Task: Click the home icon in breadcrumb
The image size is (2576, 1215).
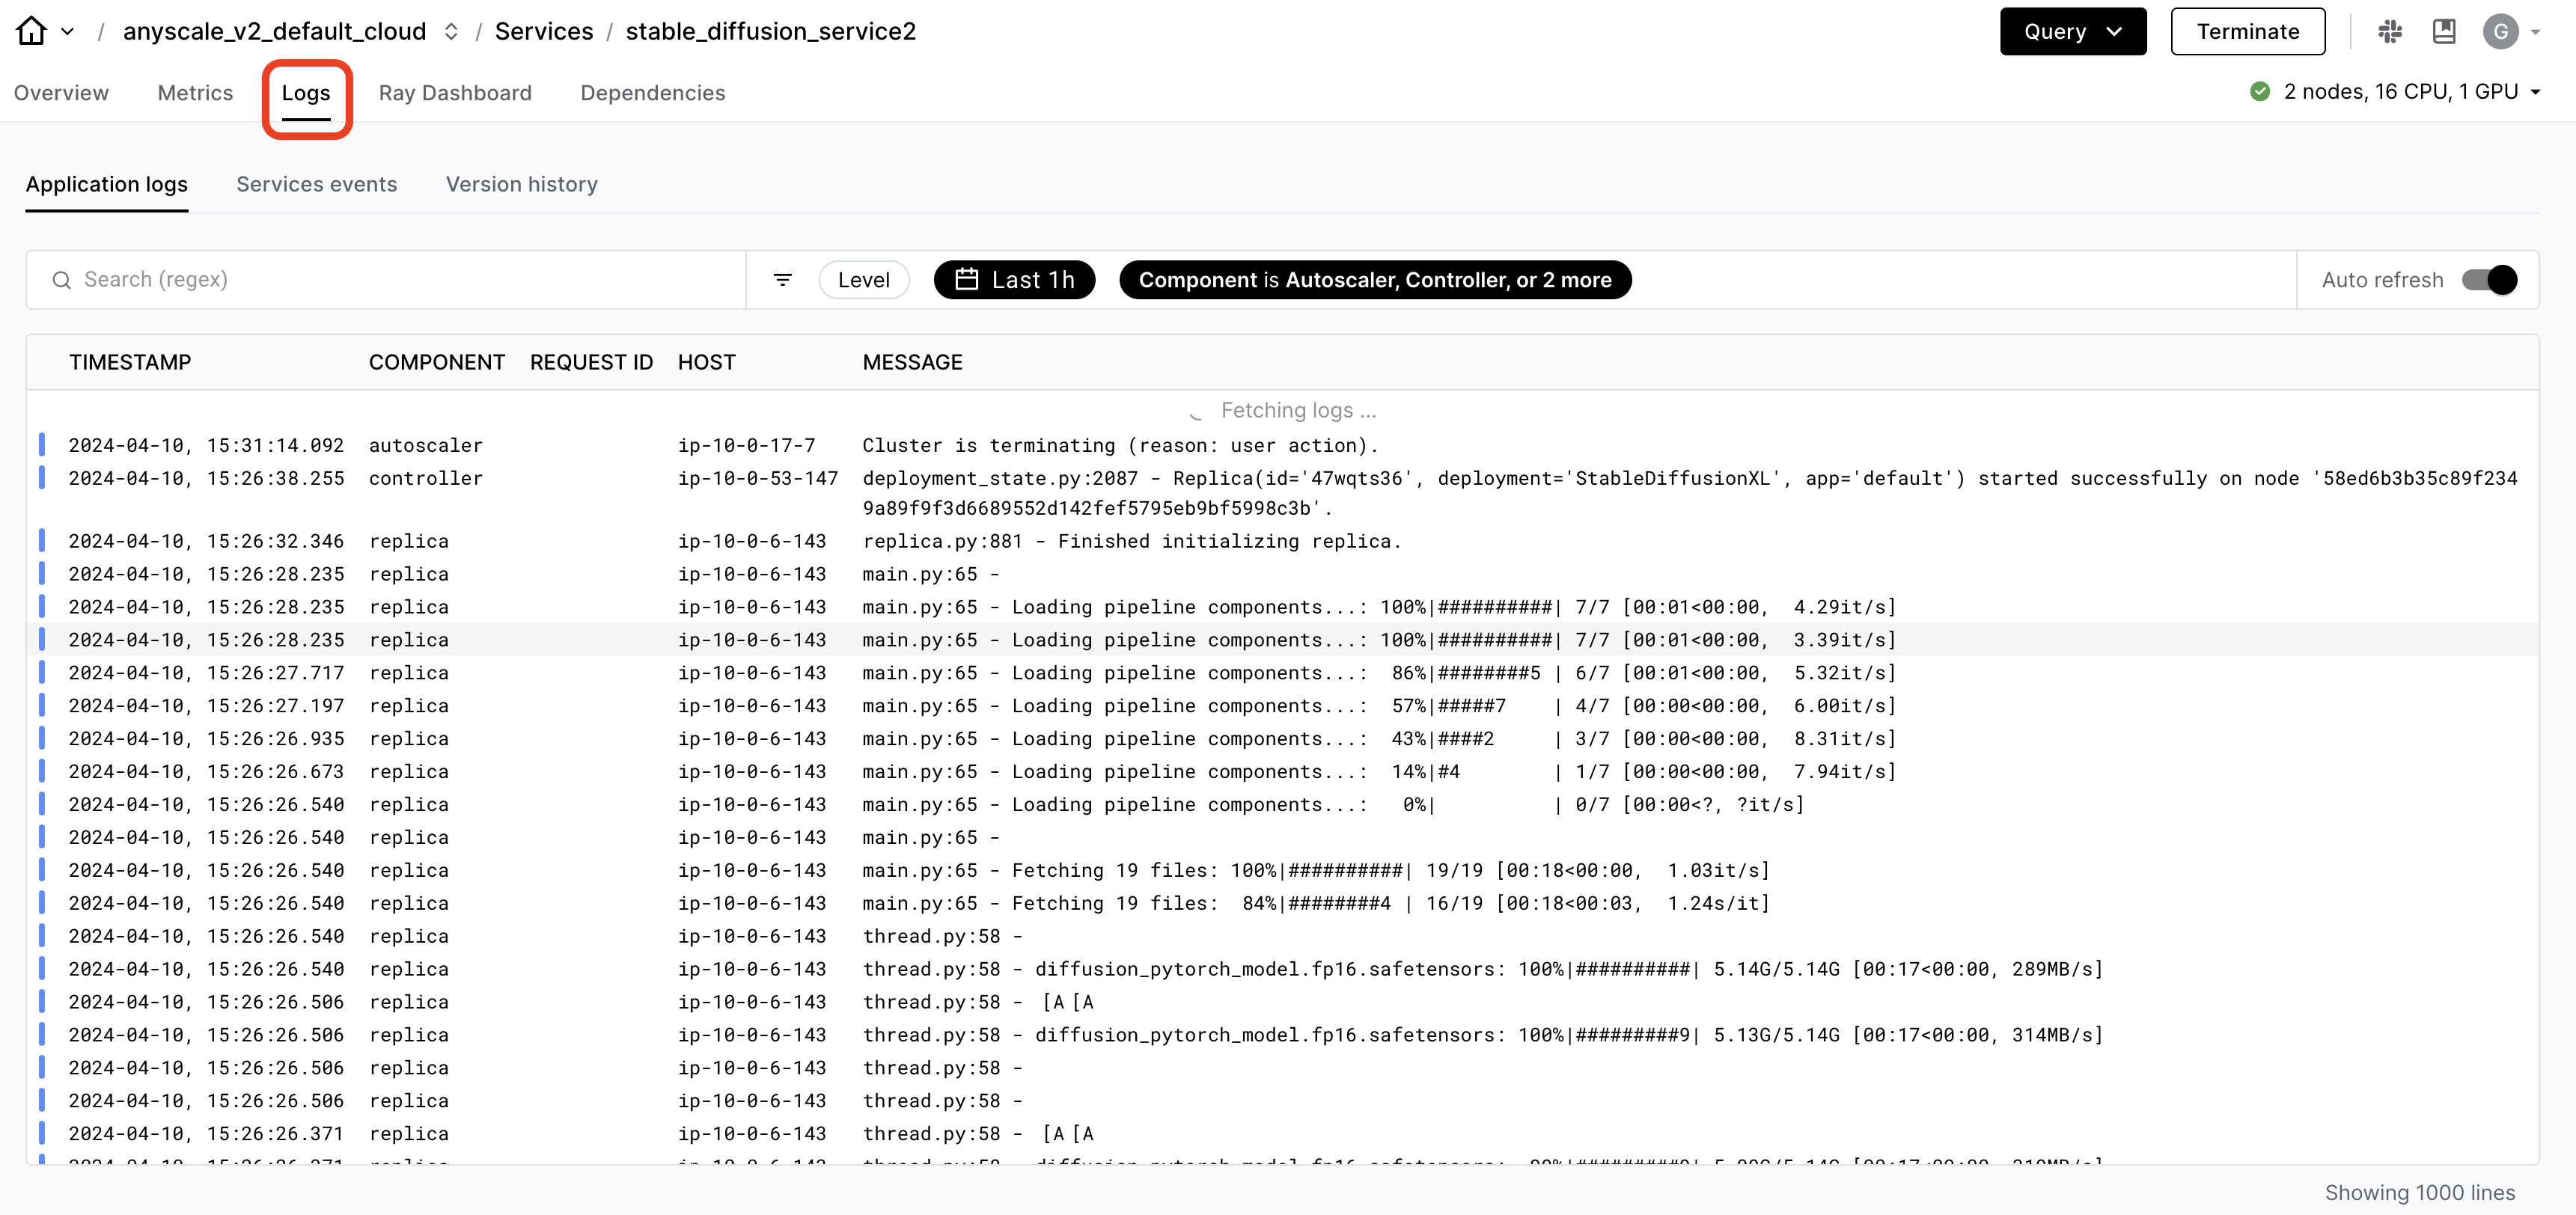Action: click(31, 31)
